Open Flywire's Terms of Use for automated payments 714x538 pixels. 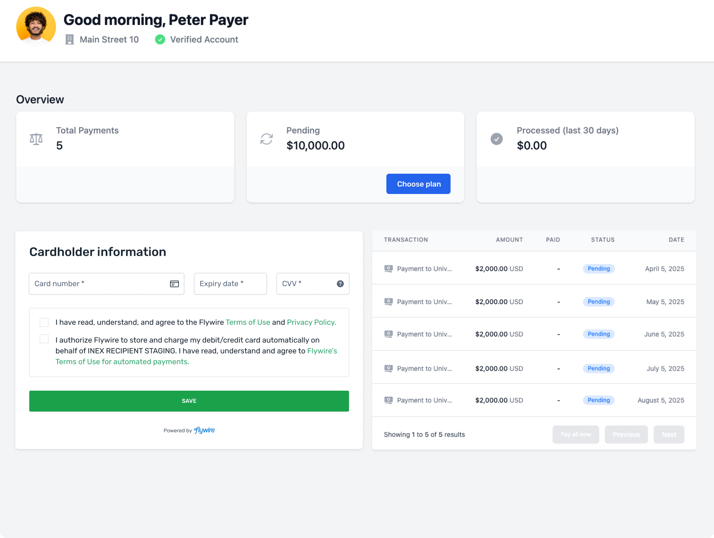pos(122,362)
